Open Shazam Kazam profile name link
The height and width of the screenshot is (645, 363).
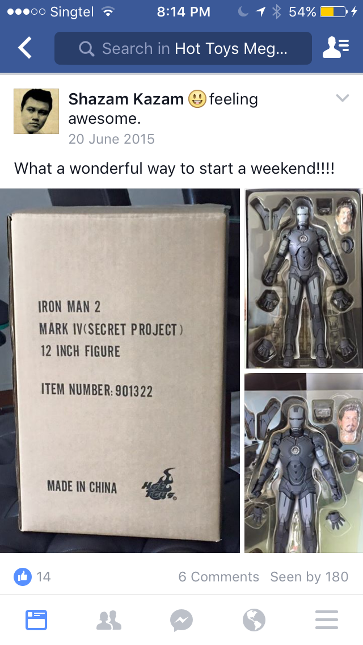(126, 99)
